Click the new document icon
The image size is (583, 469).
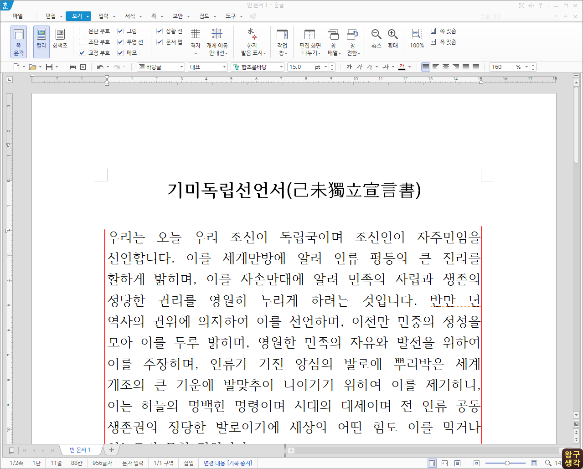pyautogui.click(x=16, y=67)
